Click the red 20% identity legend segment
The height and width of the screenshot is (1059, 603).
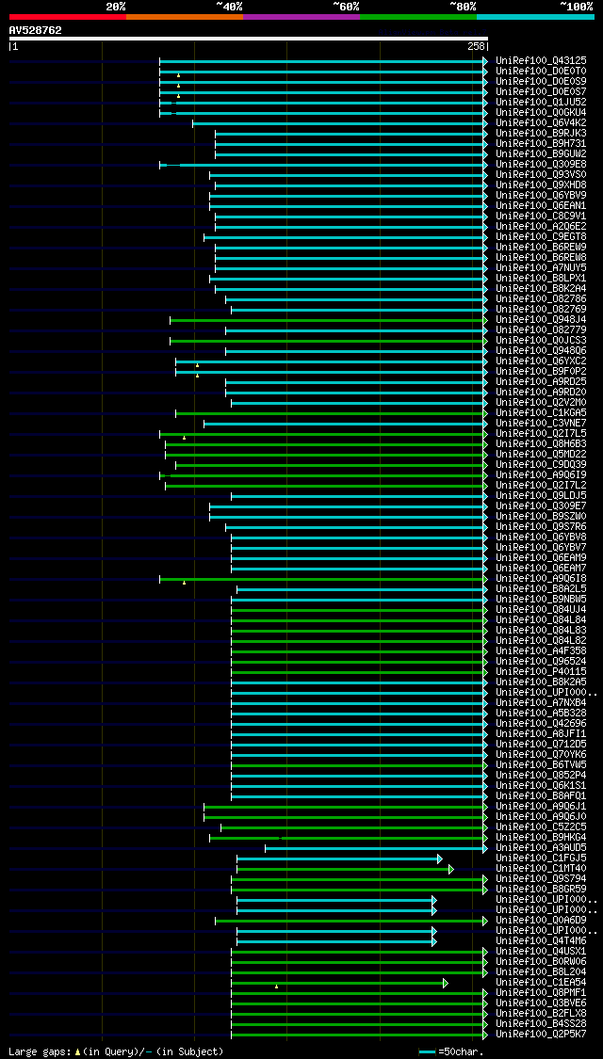point(68,16)
